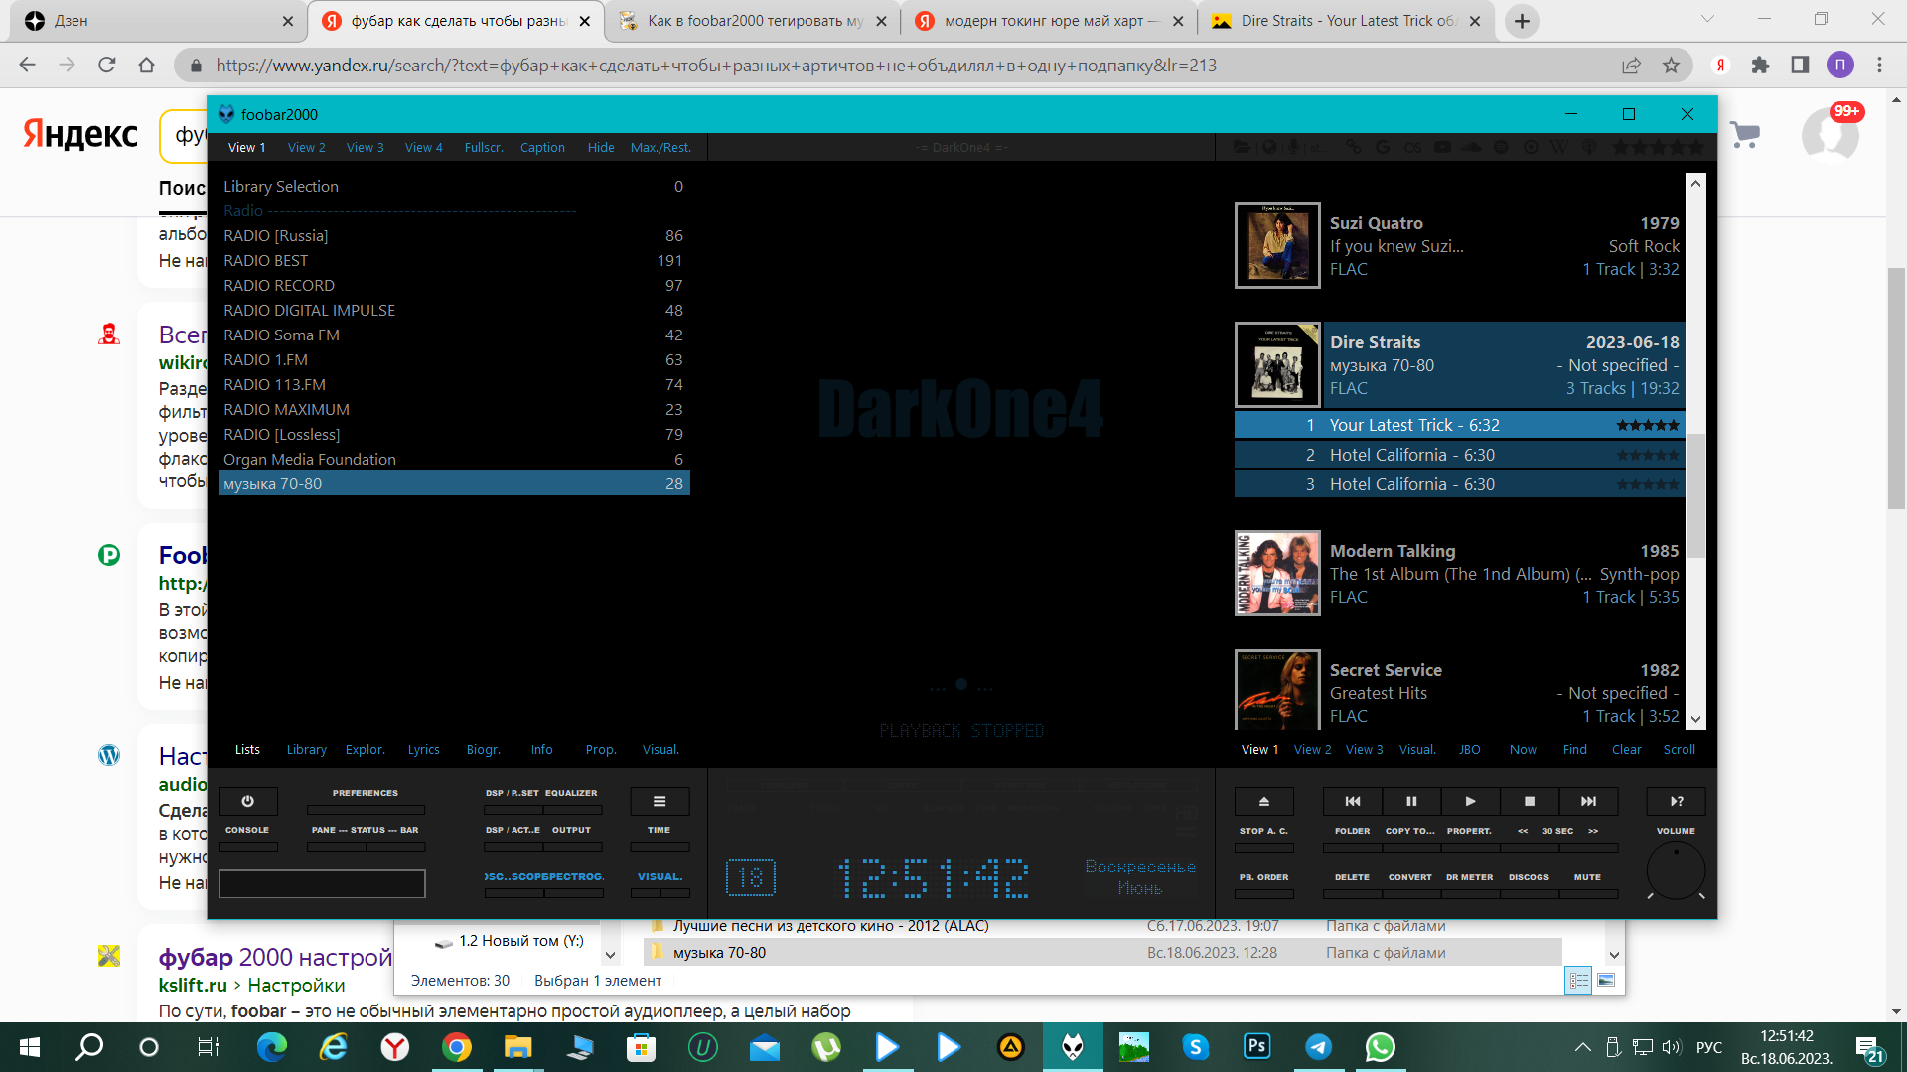Select Modern Talking album cover thumbnail
This screenshot has width=1907, height=1072.
click(x=1277, y=574)
